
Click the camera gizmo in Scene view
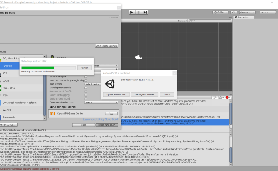pos(138,57)
